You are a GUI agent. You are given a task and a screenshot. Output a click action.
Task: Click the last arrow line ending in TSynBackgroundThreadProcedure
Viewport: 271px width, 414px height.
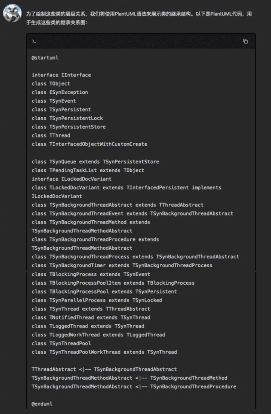(x=134, y=387)
